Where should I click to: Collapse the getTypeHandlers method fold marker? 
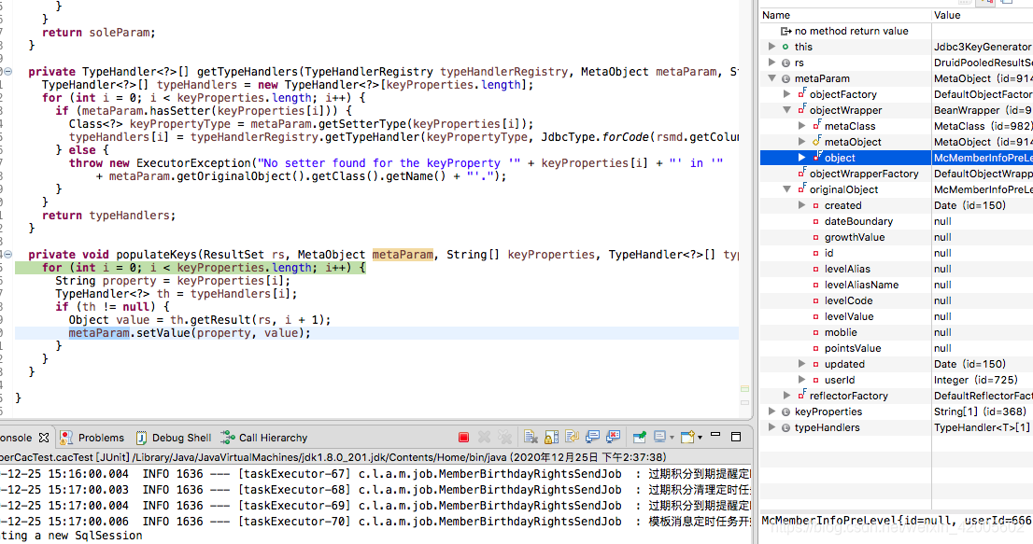7,72
